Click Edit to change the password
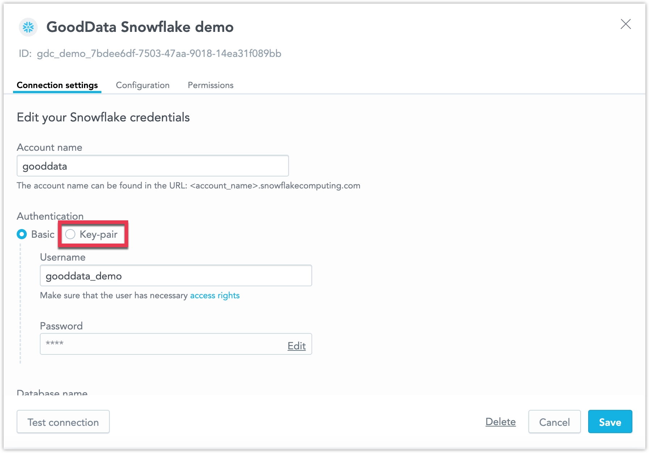Viewport: 649px width, 453px height. click(296, 346)
